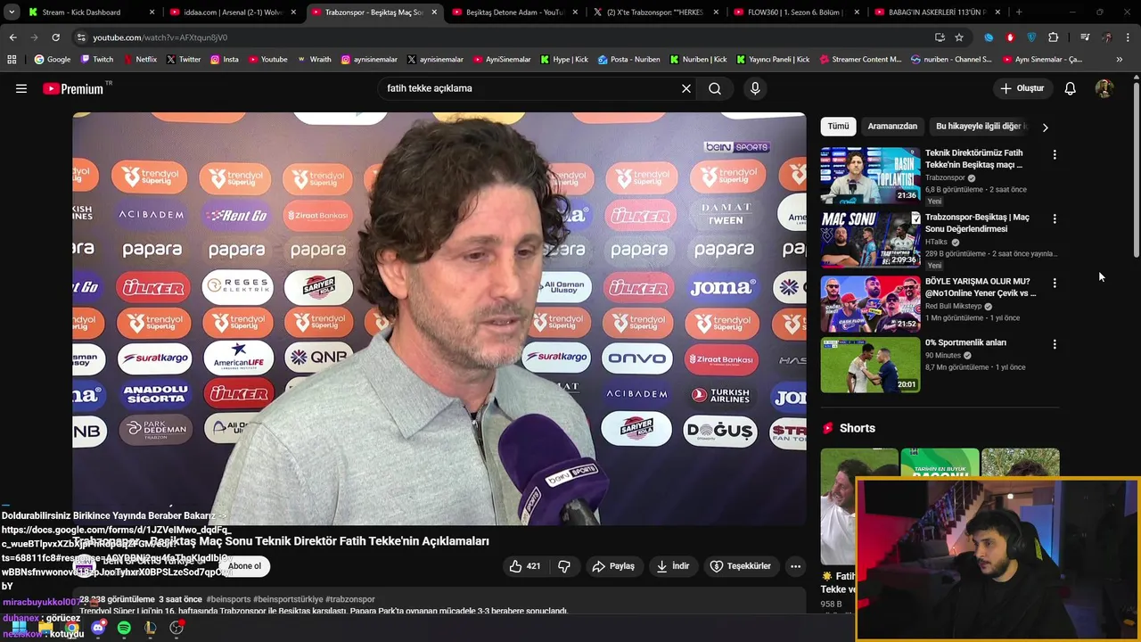This screenshot has height=642, width=1141.
Task: Open Discord from the taskbar
Action: [x=98, y=629]
